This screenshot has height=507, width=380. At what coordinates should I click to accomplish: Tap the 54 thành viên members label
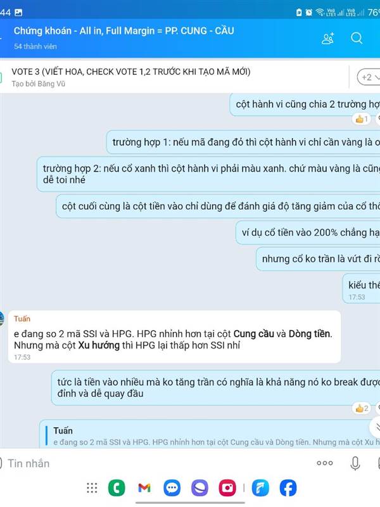pyautogui.click(x=35, y=46)
